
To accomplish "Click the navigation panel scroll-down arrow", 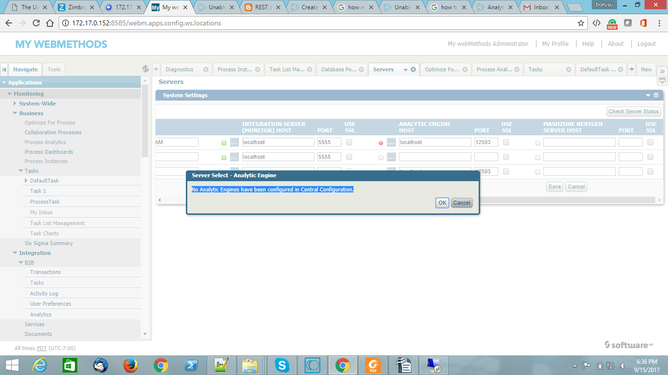I will tap(145, 334).
